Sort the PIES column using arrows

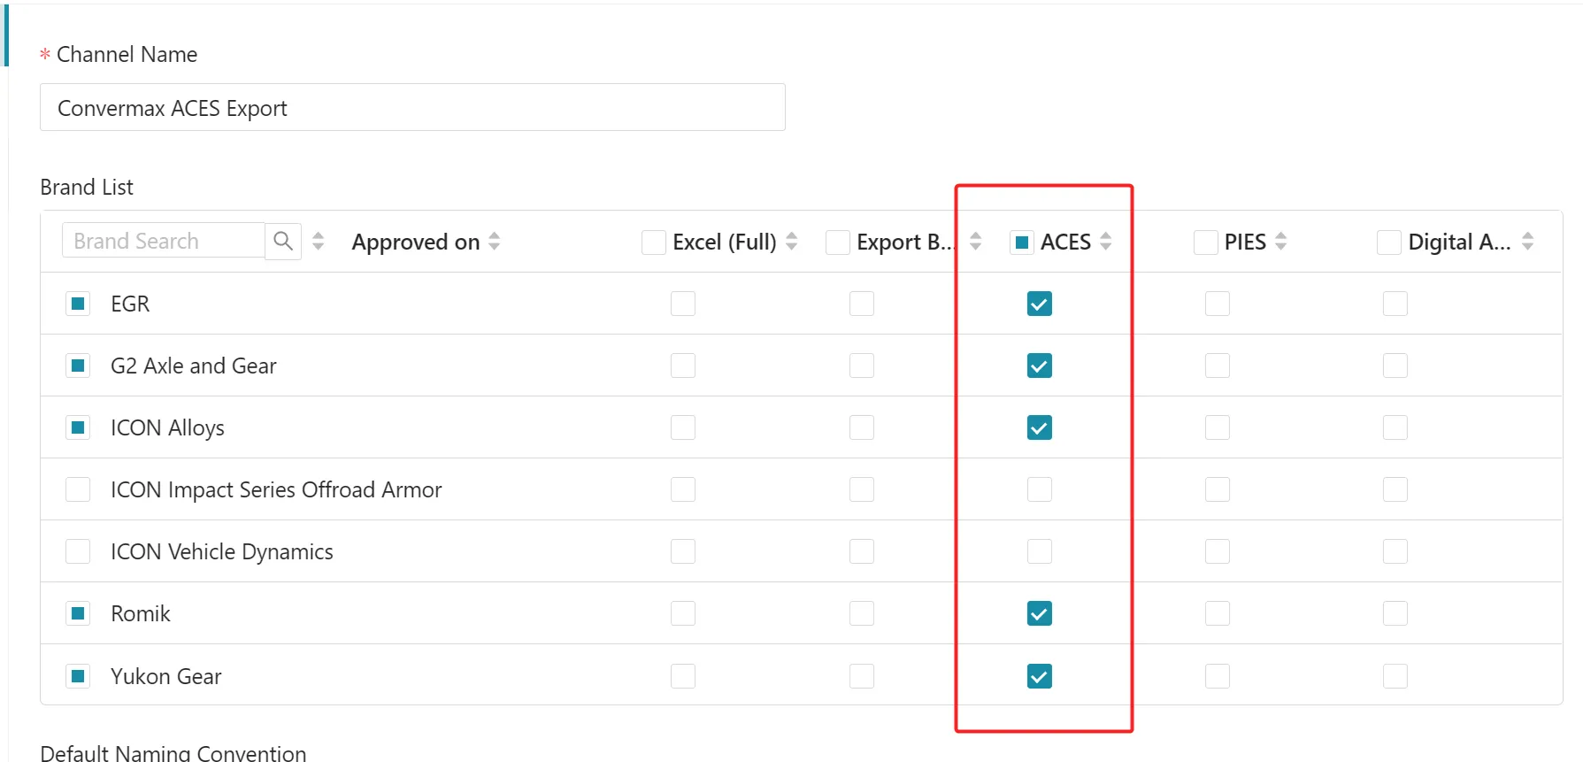tap(1281, 241)
